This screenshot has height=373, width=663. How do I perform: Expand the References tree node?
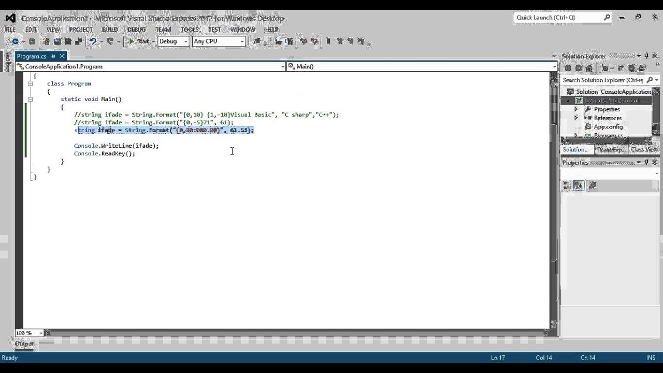(576, 118)
